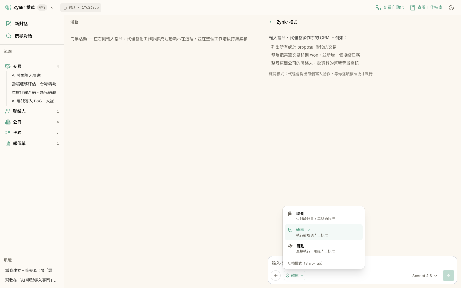Image resolution: width=461 pixels, height=288 pixels.
Task: Click the 自動 lightning bolt icon
Action: click(290, 246)
